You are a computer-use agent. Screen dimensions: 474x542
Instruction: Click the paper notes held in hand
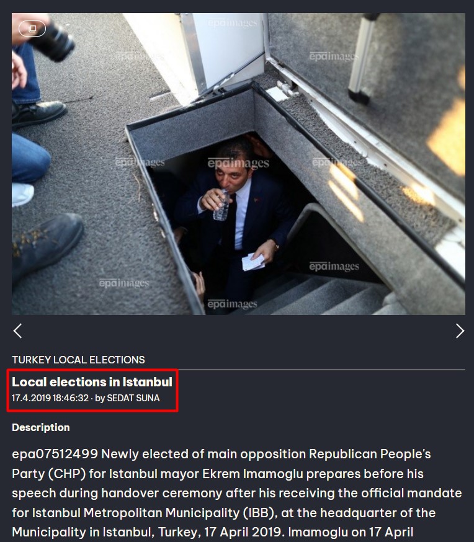tap(253, 262)
